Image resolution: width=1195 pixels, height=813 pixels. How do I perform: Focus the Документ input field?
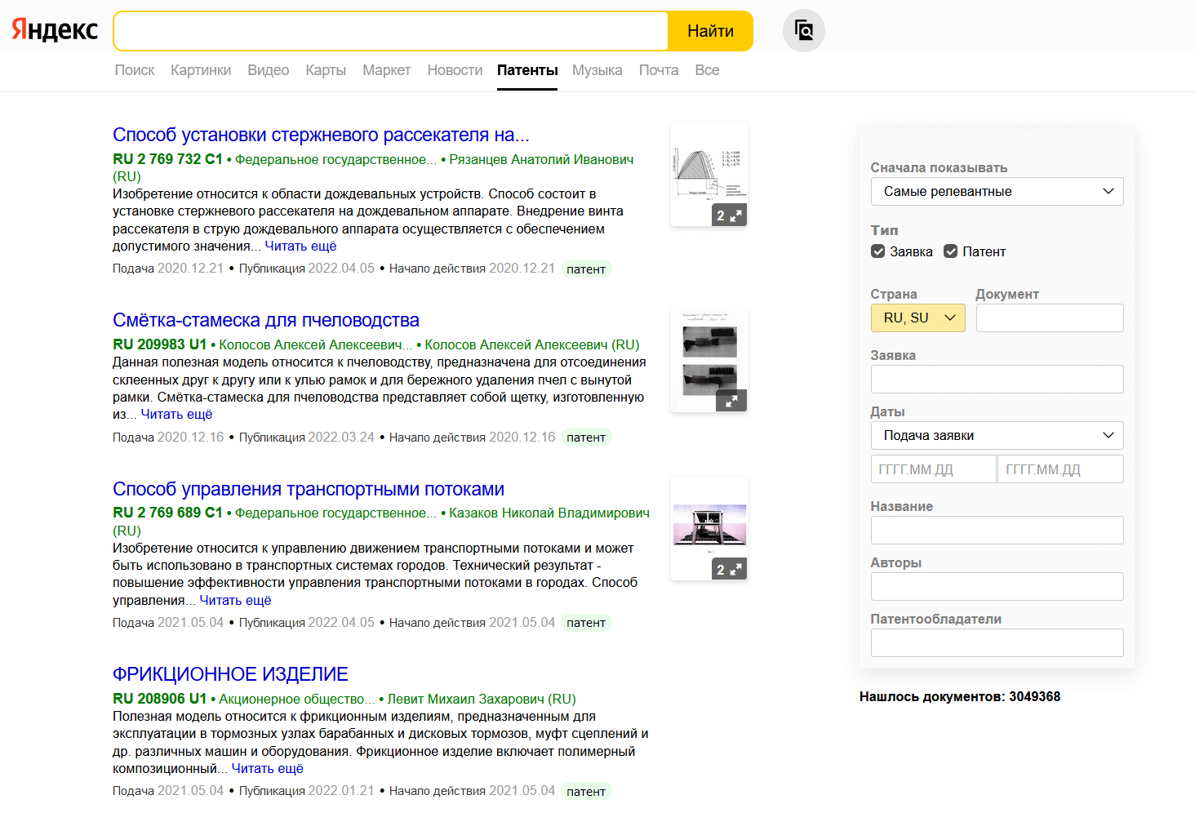click(x=1050, y=318)
